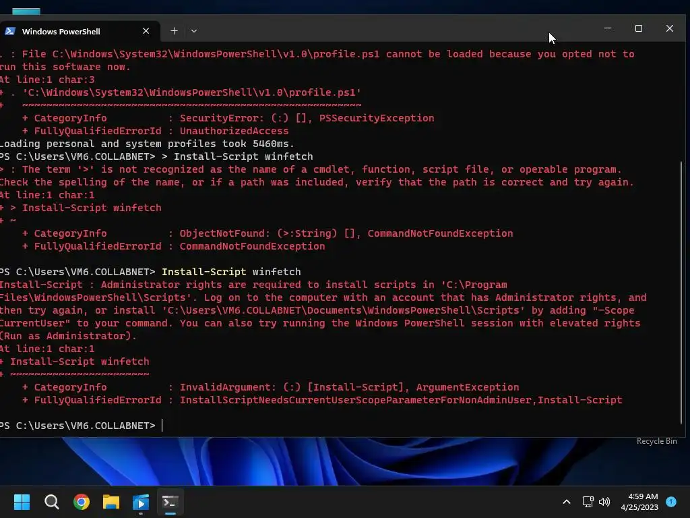This screenshot has width=690, height=518.
Task: Click the PowerShell icon in the tab
Action: (10, 31)
